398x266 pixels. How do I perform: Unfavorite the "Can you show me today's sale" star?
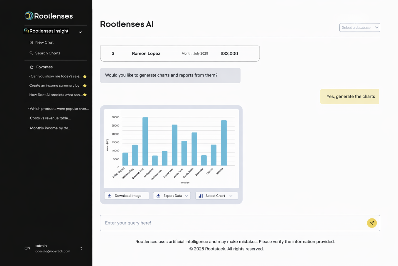(x=85, y=77)
